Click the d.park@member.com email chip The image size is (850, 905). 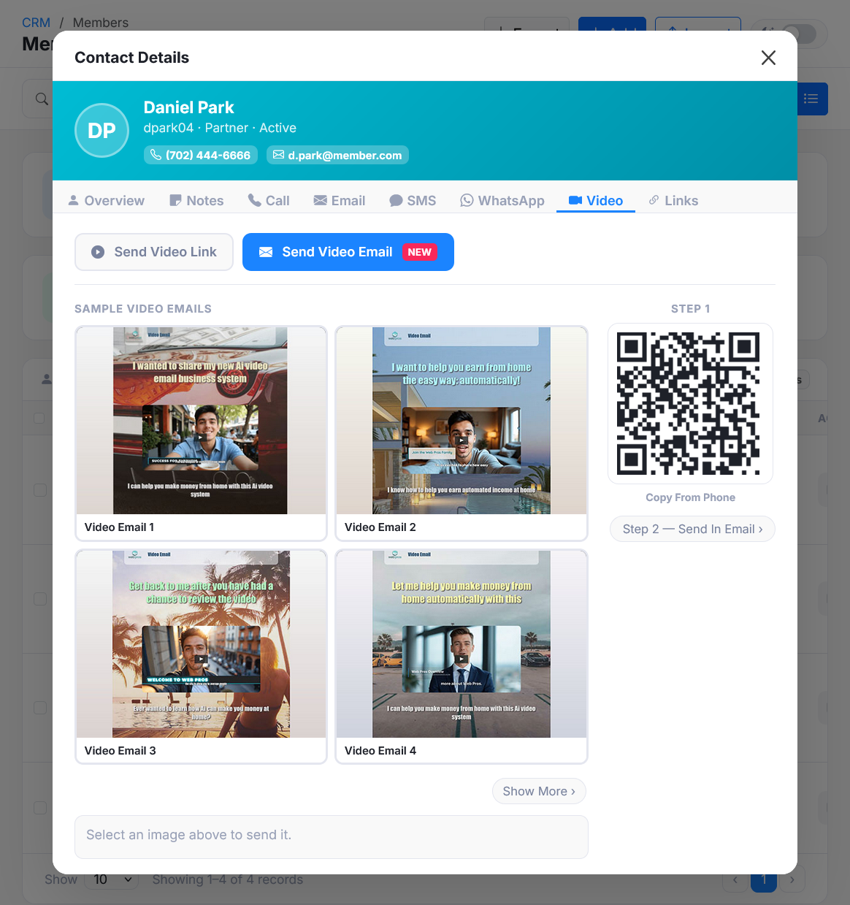(337, 155)
